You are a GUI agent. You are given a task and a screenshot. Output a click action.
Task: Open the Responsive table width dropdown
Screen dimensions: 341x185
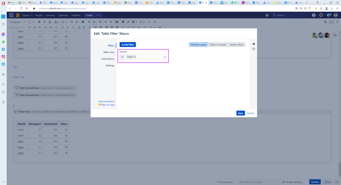pos(17,28)
